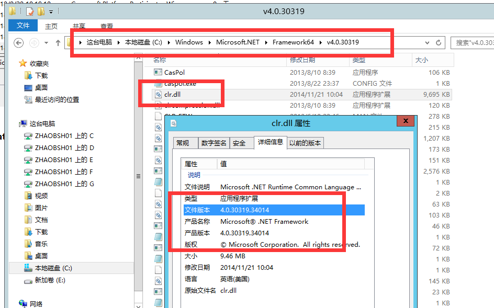Expand the address bar history dropdown
Viewport: 494px width, 308px height.
coord(427,43)
